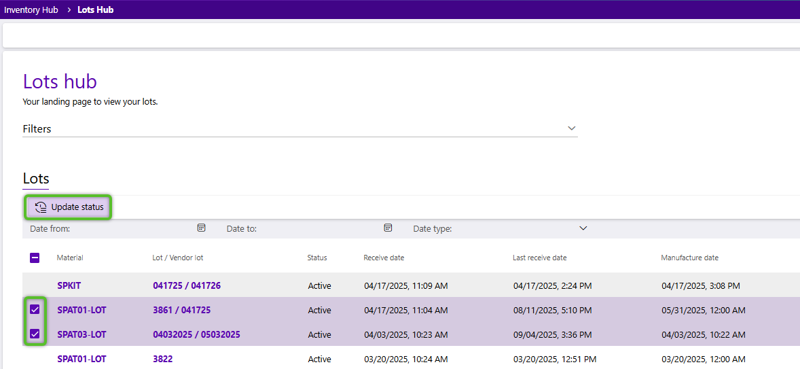Select Lots Hub breadcrumb item
Image resolution: width=800 pixels, height=369 pixels.
[x=95, y=10]
